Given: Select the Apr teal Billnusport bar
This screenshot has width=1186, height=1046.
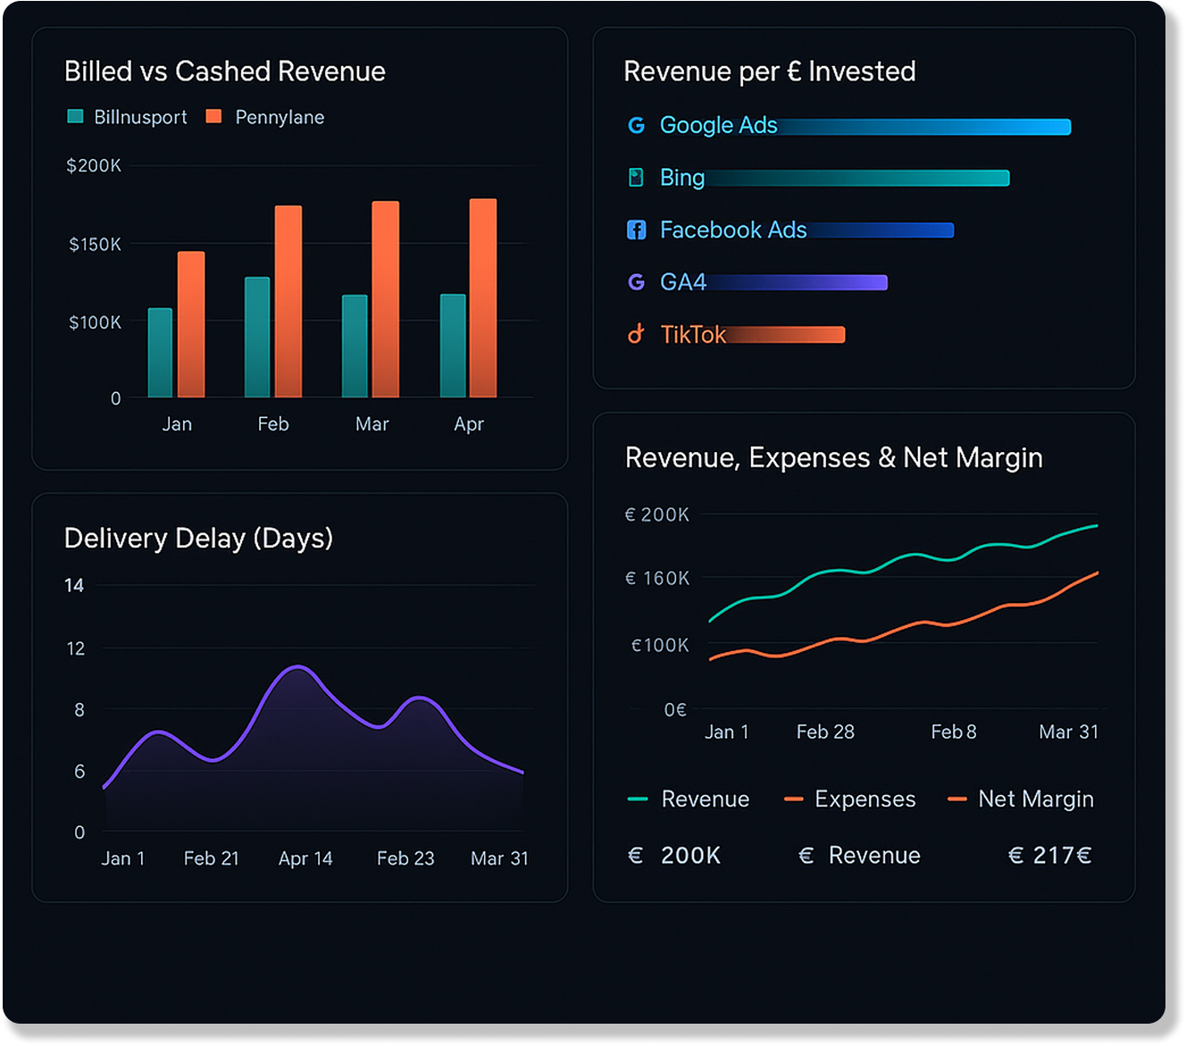Looking at the screenshot, I should point(453,346).
